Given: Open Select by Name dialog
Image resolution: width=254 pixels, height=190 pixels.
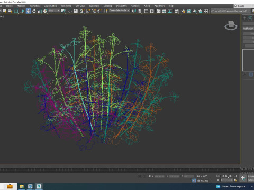Looking at the screenshot, I should [x=11, y=11].
